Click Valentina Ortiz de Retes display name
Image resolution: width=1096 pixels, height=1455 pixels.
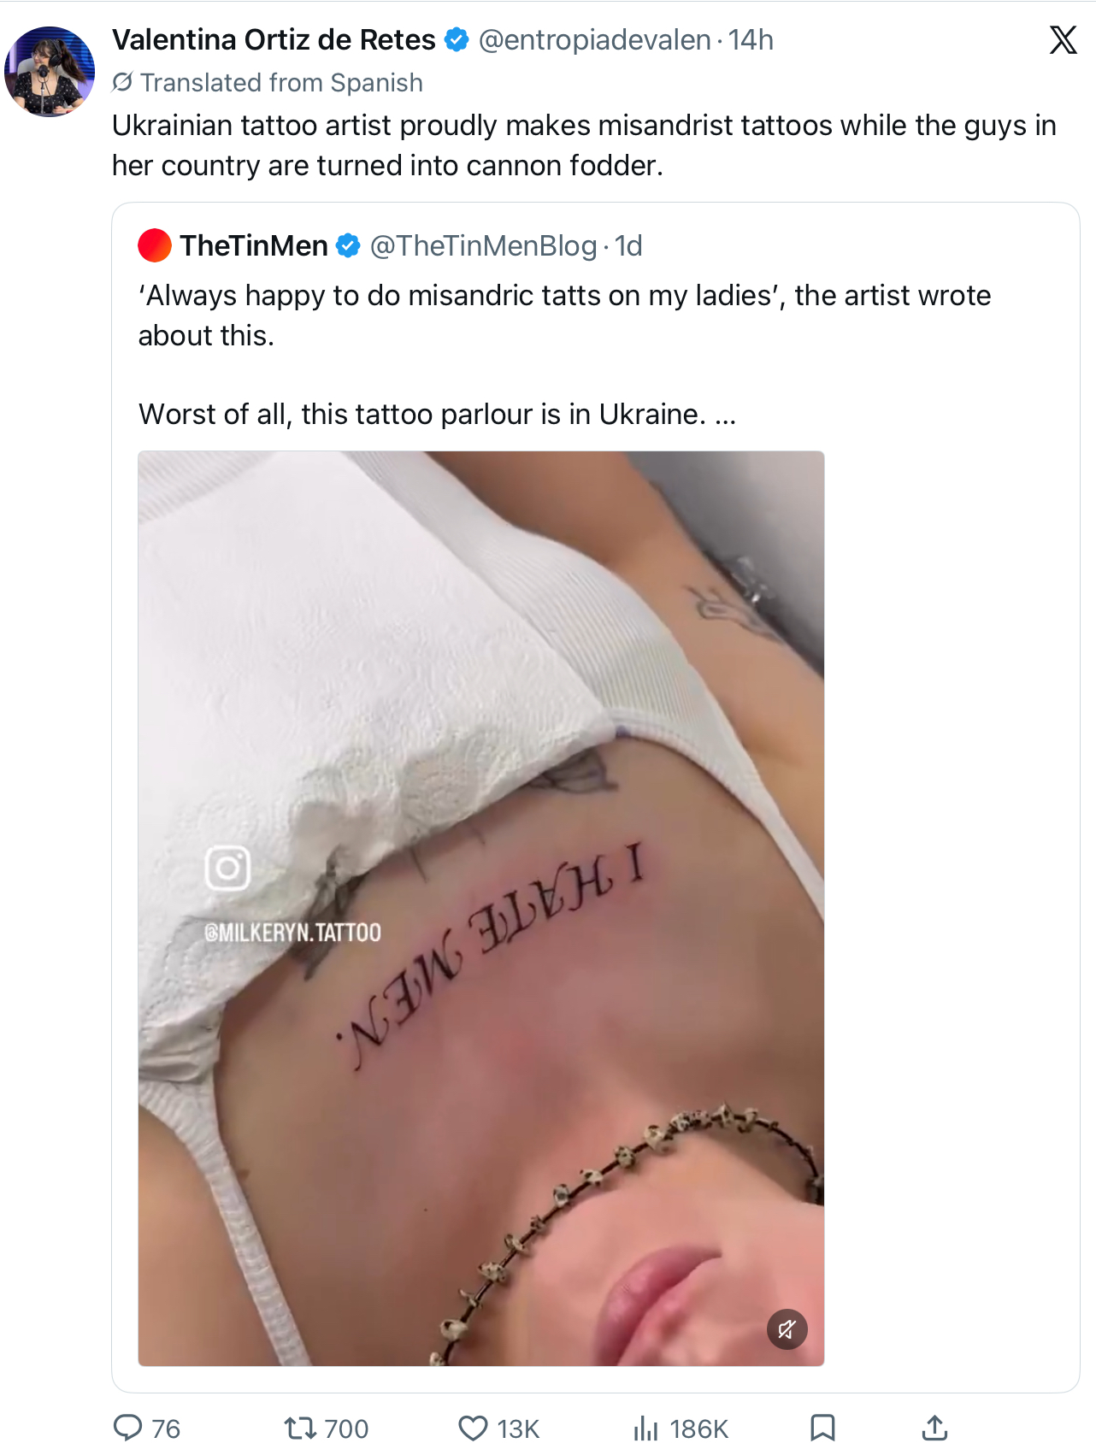pyautogui.click(x=274, y=39)
